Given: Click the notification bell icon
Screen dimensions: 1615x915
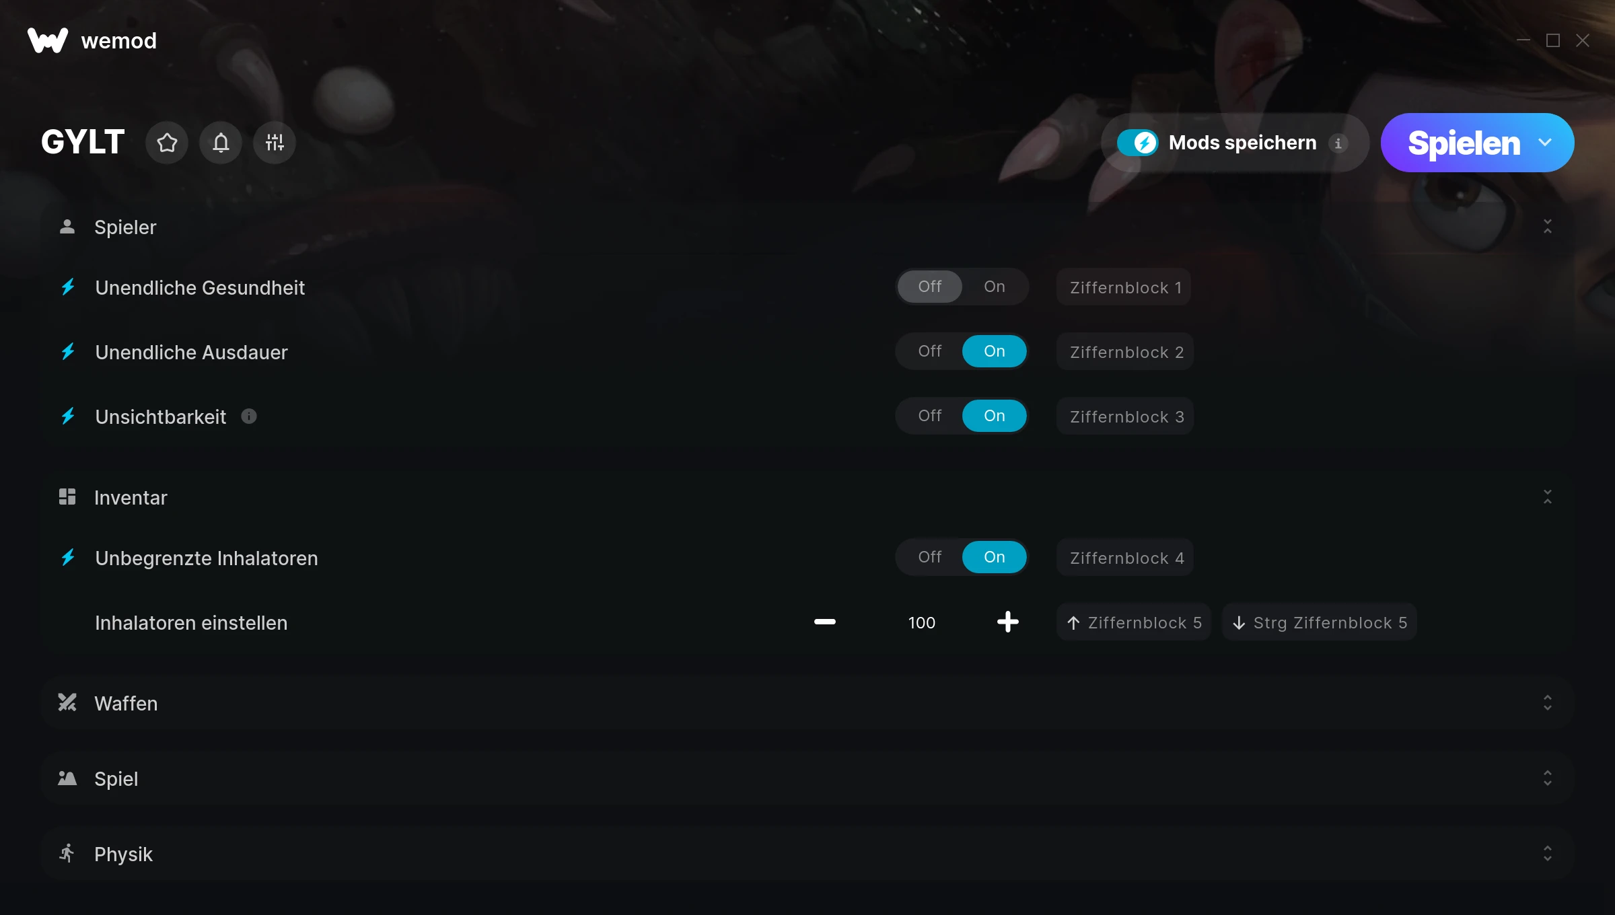Looking at the screenshot, I should pos(221,143).
